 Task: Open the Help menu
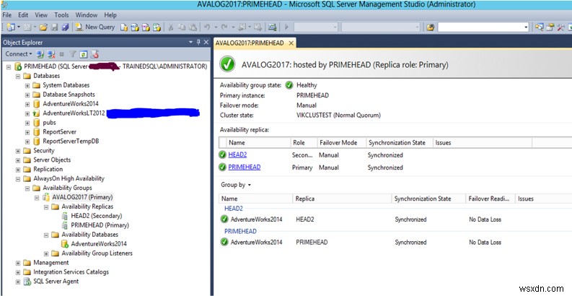(x=110, y=15)
